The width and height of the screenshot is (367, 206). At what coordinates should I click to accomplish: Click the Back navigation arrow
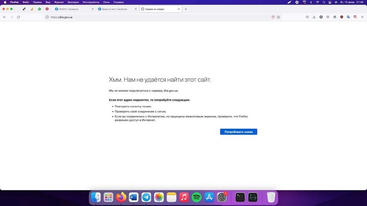click(x=4, y=17)
